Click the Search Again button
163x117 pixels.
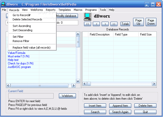click(120, 112)
